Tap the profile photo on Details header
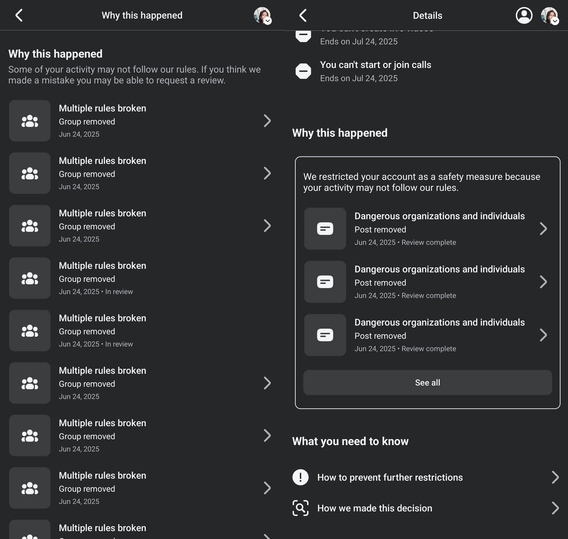568x539 pixels. [549, 16]
